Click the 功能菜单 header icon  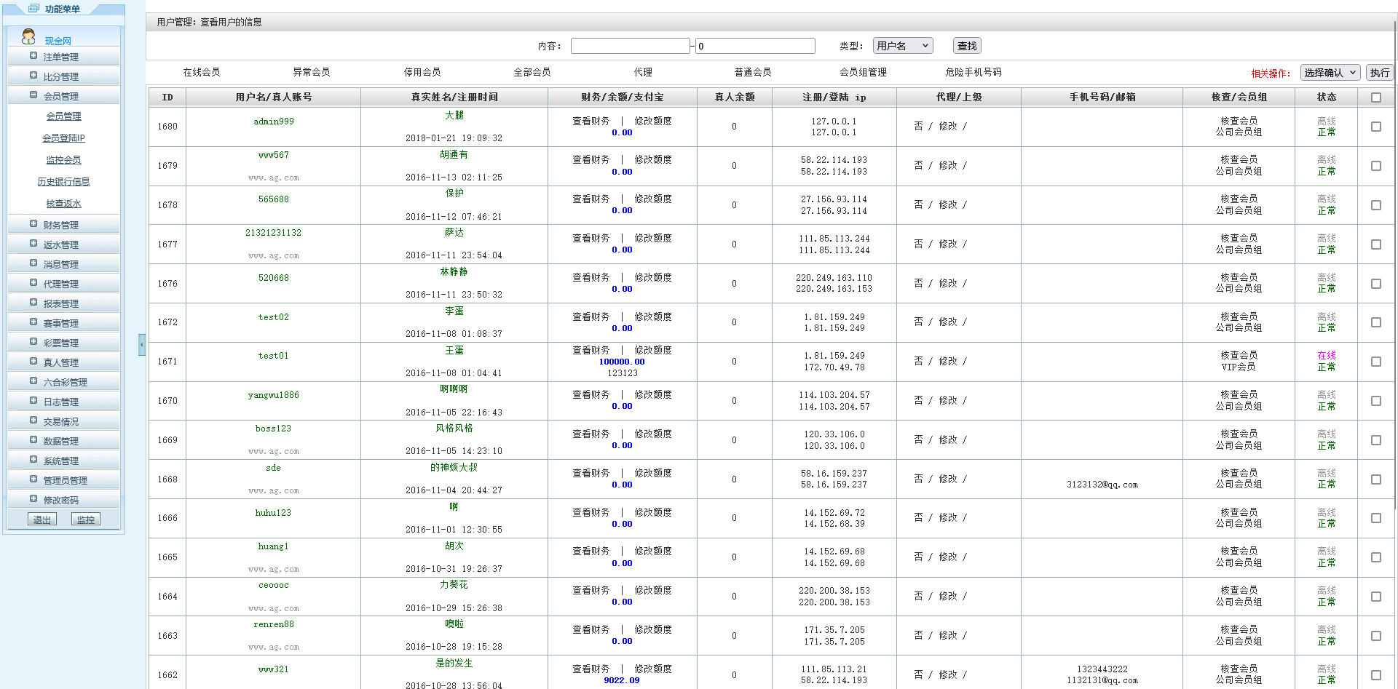tap(33, 9)
